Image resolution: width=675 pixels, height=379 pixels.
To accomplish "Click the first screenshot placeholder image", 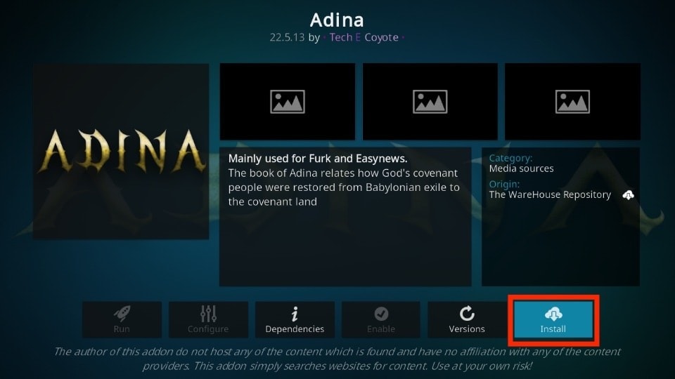I will tap(288, 101).
